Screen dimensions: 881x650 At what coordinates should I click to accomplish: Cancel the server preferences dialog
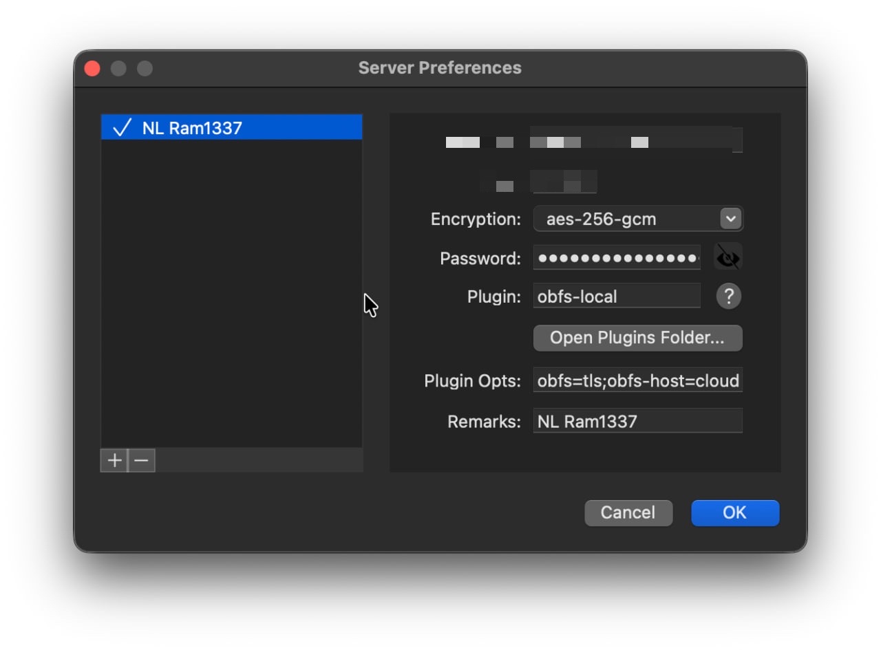click(x=628, y=512)
